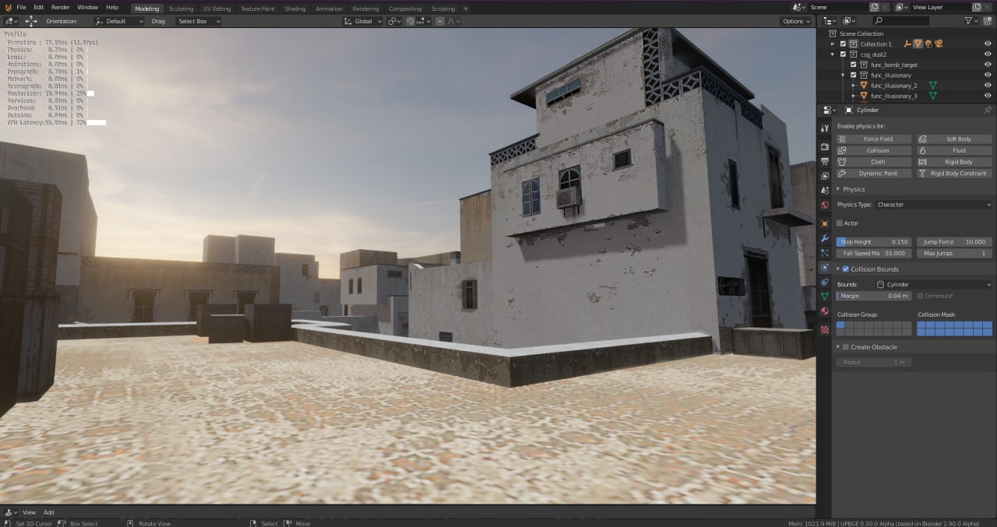Select the Move tool icon in header

(x=31, y=21)
